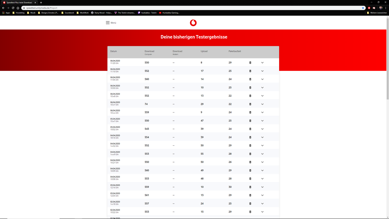
Task: Open Weitere Lesezeichen bookmarks folder
Action: point(377,12)
